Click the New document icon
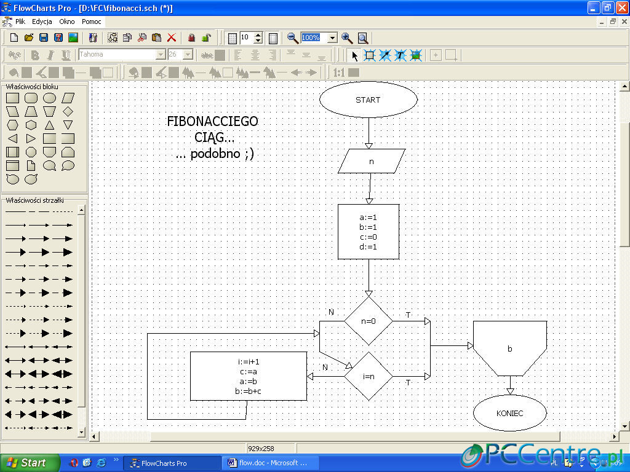 click(14, 38)
